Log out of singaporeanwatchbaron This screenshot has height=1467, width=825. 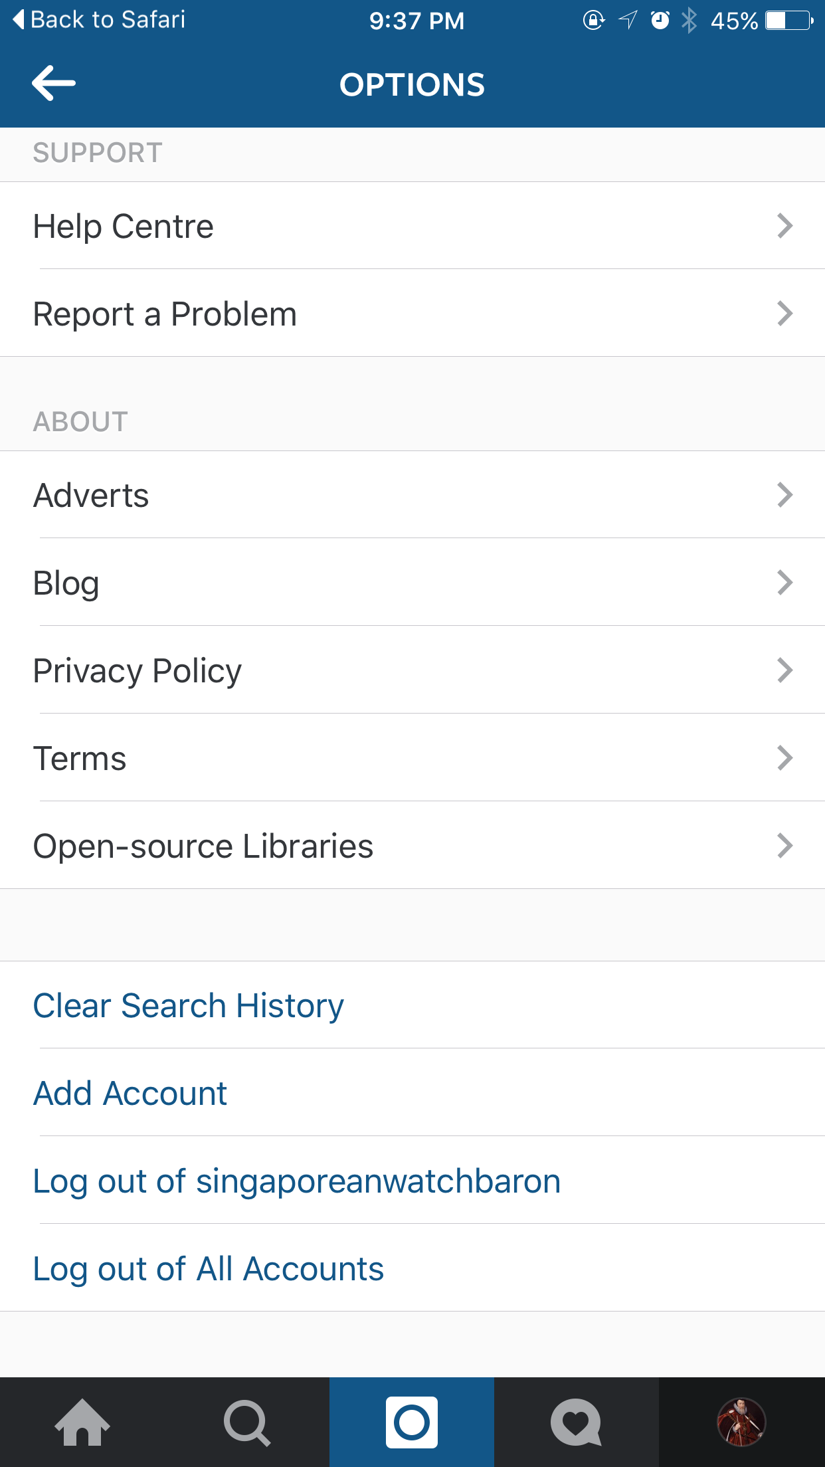coord(297,1181)
